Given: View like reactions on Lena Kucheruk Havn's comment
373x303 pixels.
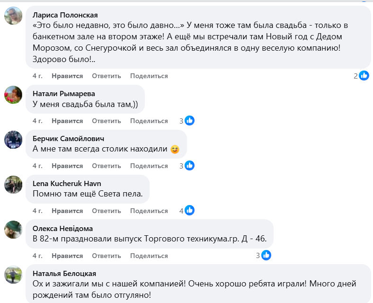Looking at the screenshot, I should (x=189, y=211).
